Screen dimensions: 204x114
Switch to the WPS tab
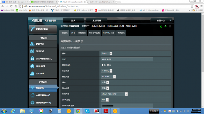[73, 33]
